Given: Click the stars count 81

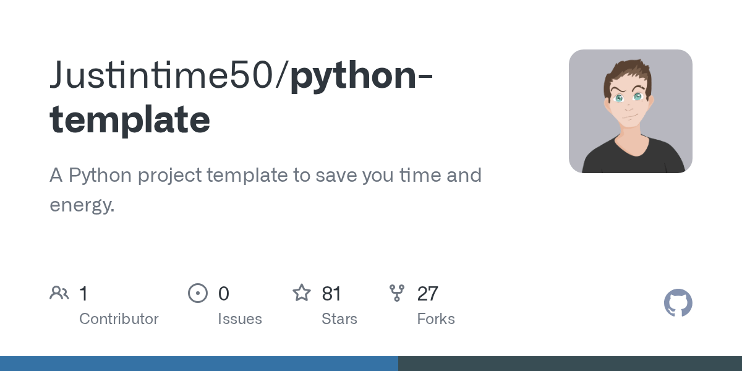Looking at the screenshot, I should click(332, 294).
